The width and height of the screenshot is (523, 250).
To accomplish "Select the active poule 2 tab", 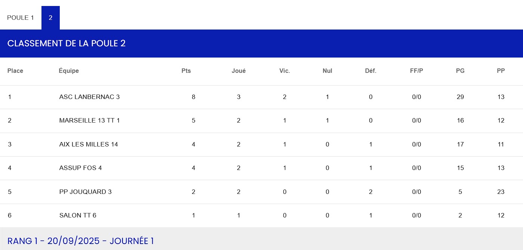I will point(50,18).
